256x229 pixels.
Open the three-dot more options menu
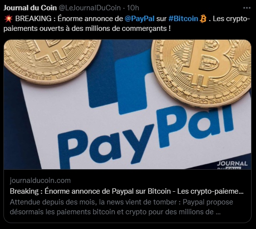pos(247,8)
